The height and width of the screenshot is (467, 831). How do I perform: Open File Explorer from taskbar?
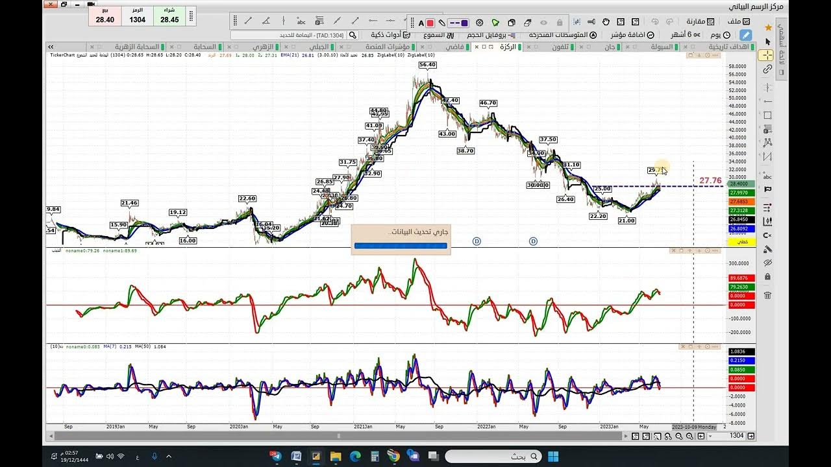336,457
